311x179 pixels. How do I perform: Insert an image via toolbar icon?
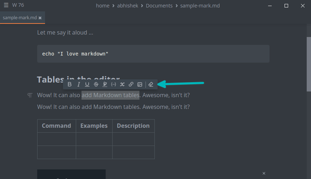[x=140, y=84]
